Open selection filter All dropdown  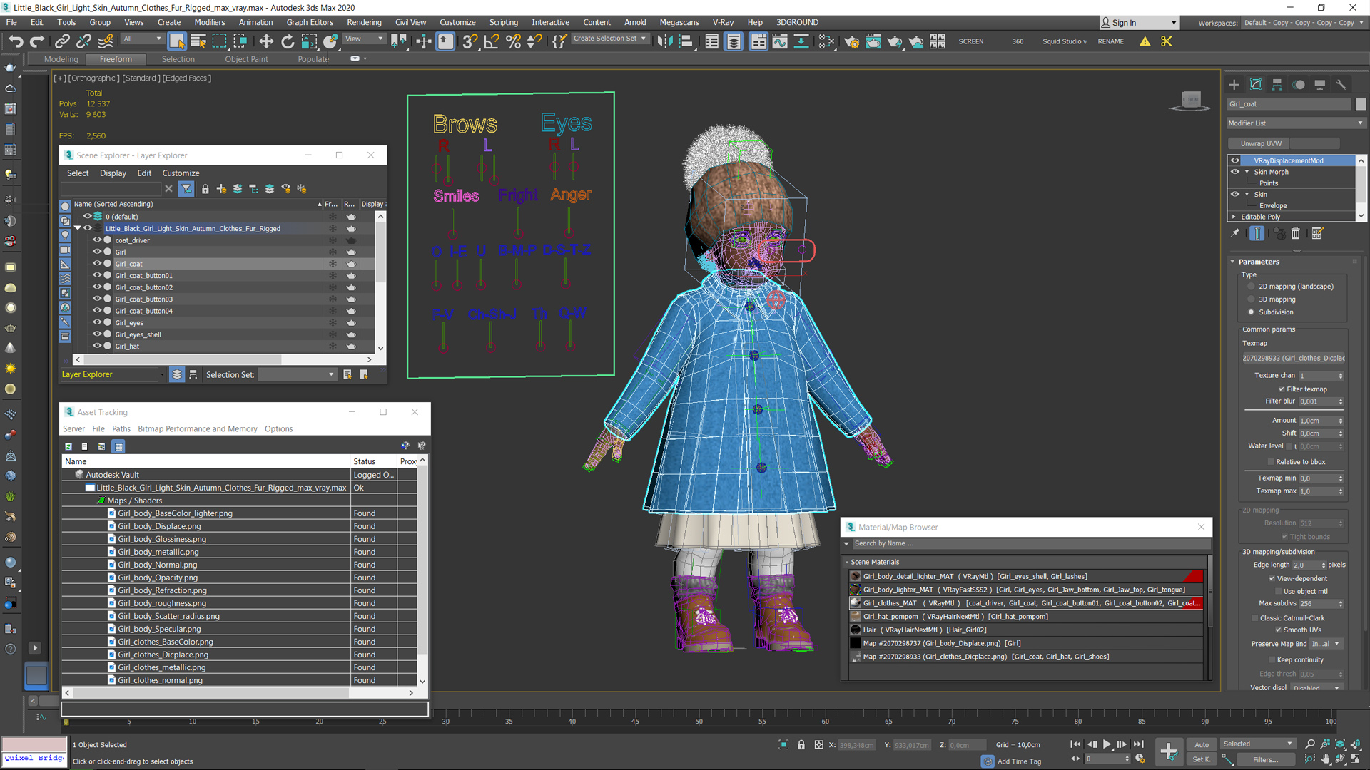point(142,39)
